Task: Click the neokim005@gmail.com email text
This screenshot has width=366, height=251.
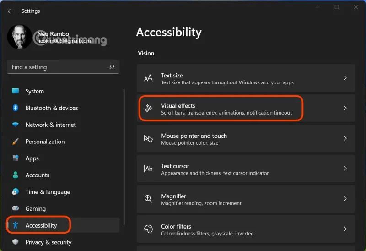Action: click(64, 41)
